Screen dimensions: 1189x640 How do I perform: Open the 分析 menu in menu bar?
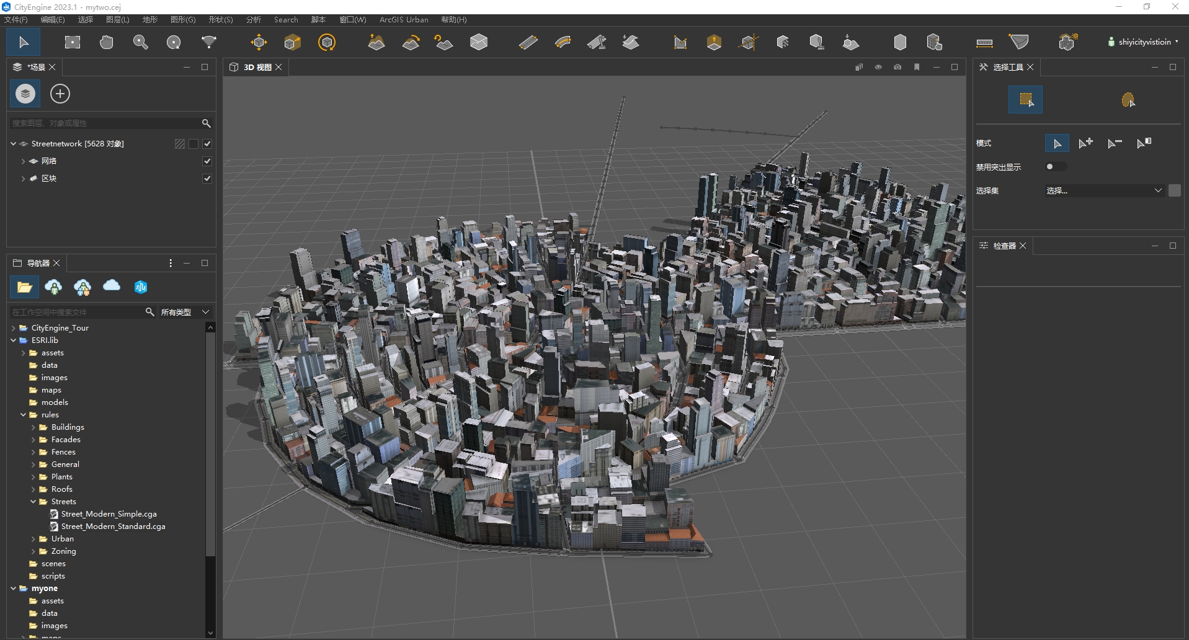(x=252, y=19)
